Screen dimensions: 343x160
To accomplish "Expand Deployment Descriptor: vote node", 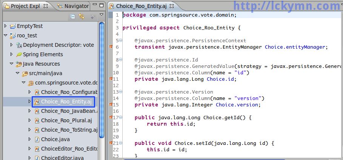I will coord(12,45).
